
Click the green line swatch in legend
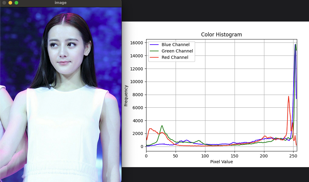point(154,51)
